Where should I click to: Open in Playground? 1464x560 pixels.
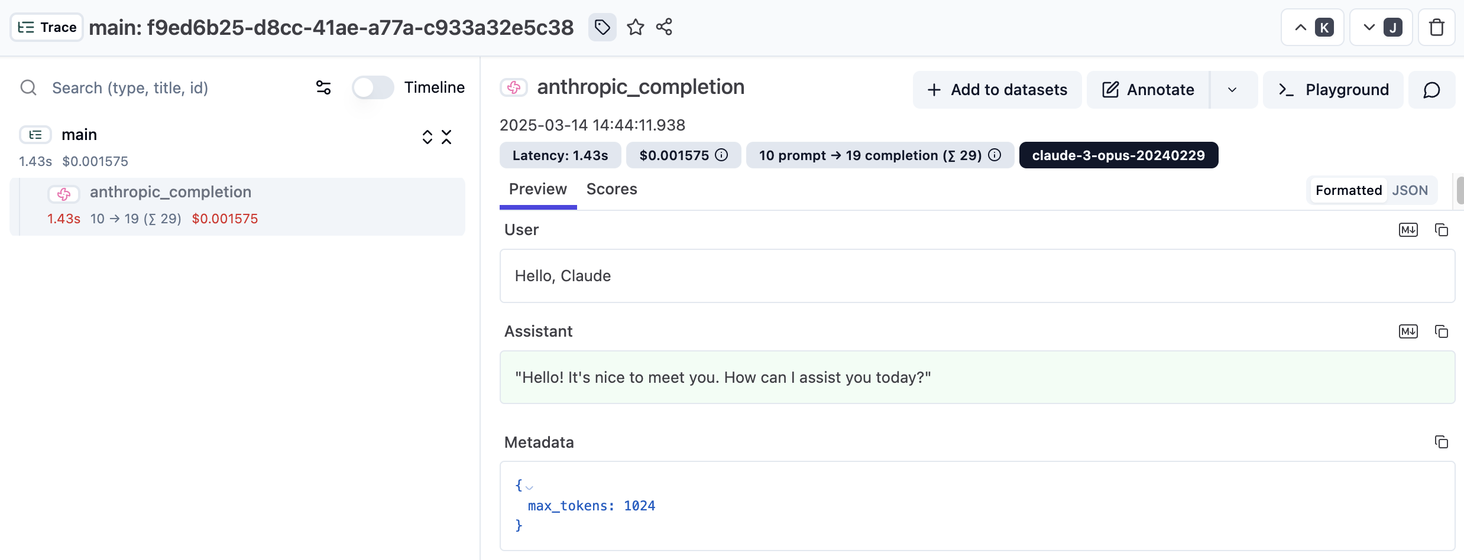pos(1333,90)
